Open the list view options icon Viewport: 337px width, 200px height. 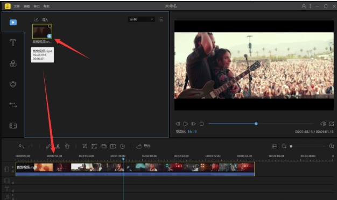161,19
